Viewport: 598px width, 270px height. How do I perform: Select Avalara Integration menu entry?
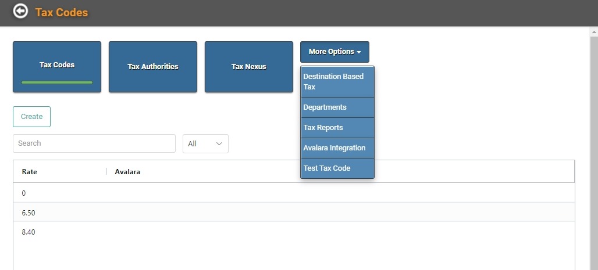[x=337, y=147]
